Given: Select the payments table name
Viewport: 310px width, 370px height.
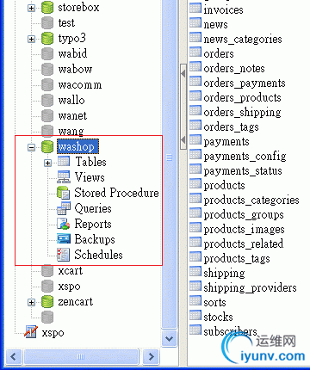Looking at the screenshot, I should pyautogui.click(x=226, y=142).
